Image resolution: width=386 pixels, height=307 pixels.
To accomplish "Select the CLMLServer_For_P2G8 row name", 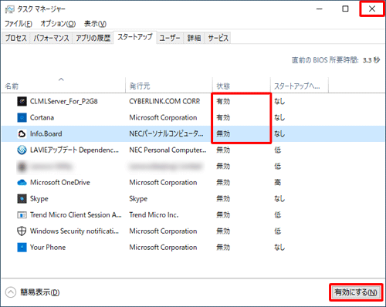I will coord(64,101).
